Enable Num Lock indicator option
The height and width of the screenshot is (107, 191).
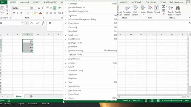point(90,31)
